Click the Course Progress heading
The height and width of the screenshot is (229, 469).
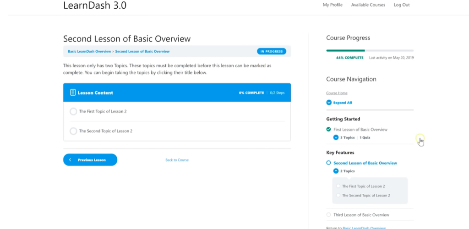click(348, 38)
